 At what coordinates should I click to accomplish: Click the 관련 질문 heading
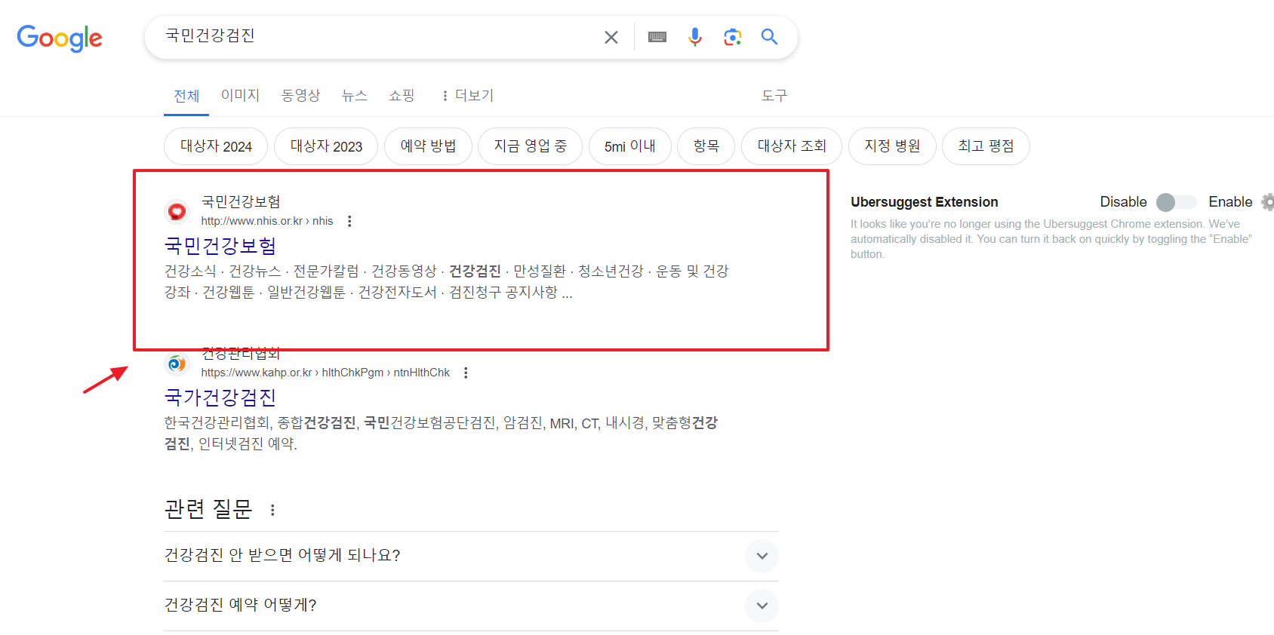[208, 510]
